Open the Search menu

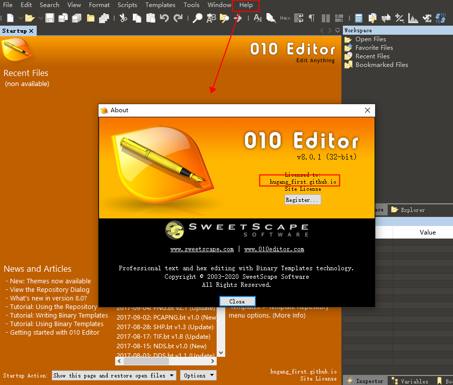(49, 5)
